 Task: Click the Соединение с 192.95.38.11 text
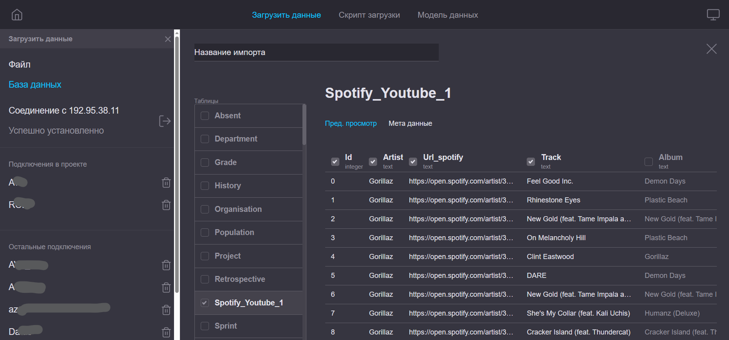click(x=64, y=110)
